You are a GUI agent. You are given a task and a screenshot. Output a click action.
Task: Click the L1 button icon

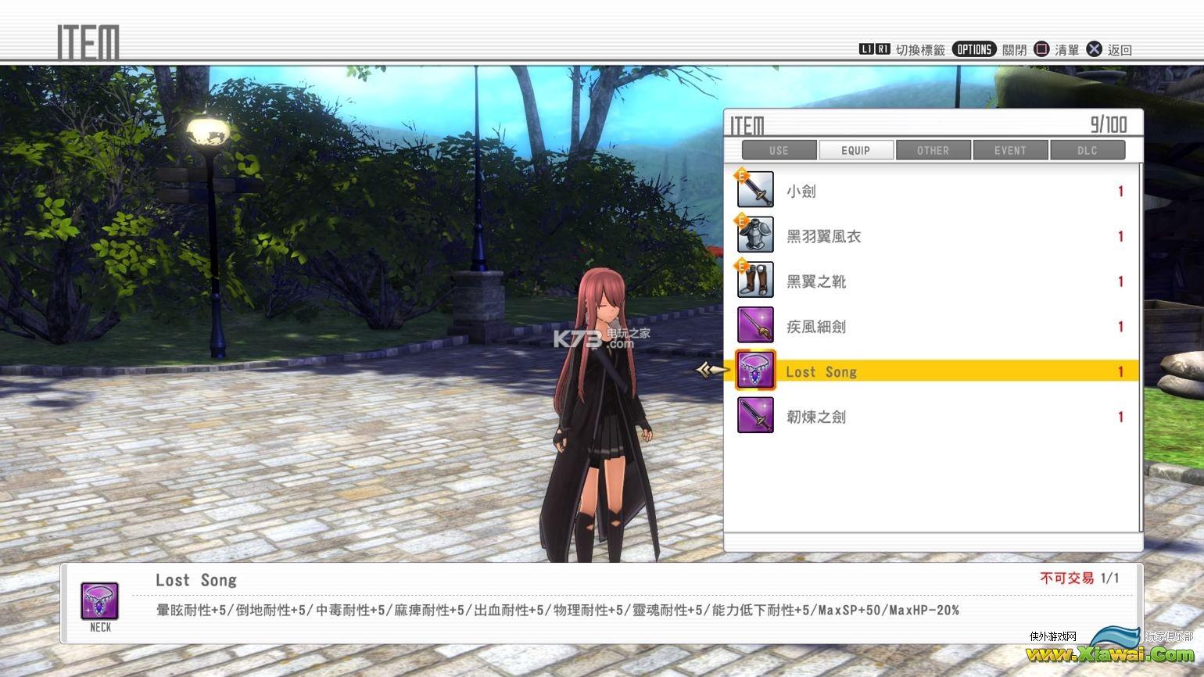pos(866,49)
